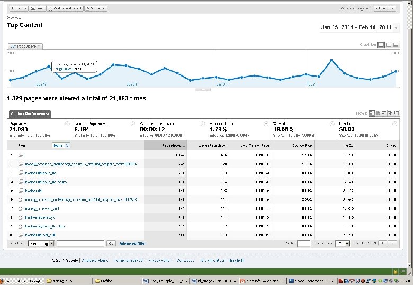Open the Show rows dropdown
This screenshot has width=413, height=285.
[x=343, y=244]
